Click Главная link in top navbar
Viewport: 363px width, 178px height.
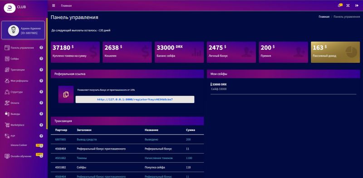[66, 6]
